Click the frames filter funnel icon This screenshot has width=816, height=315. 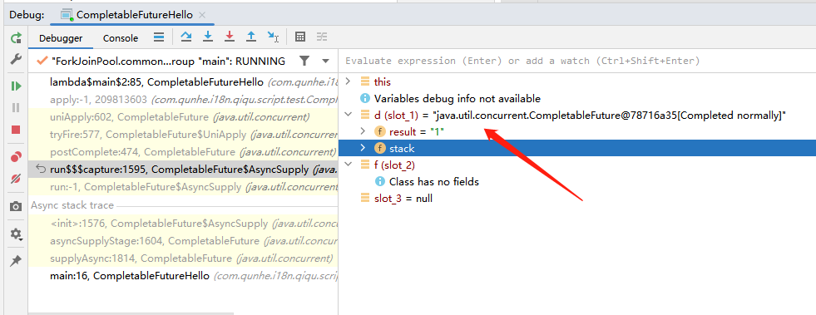pos(304,62)
